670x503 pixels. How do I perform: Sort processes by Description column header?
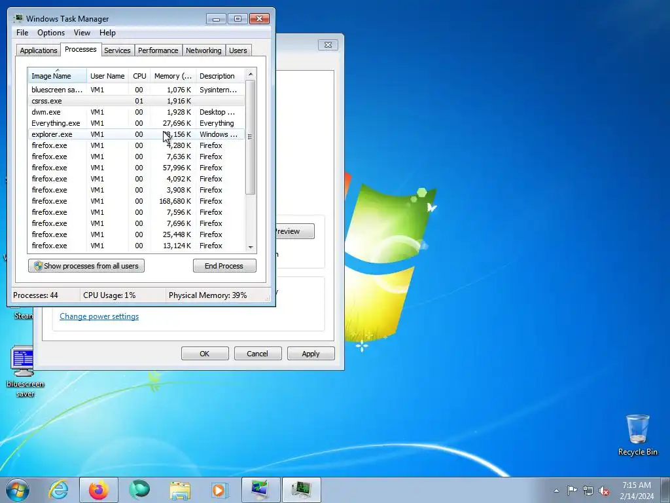point(220,76)
